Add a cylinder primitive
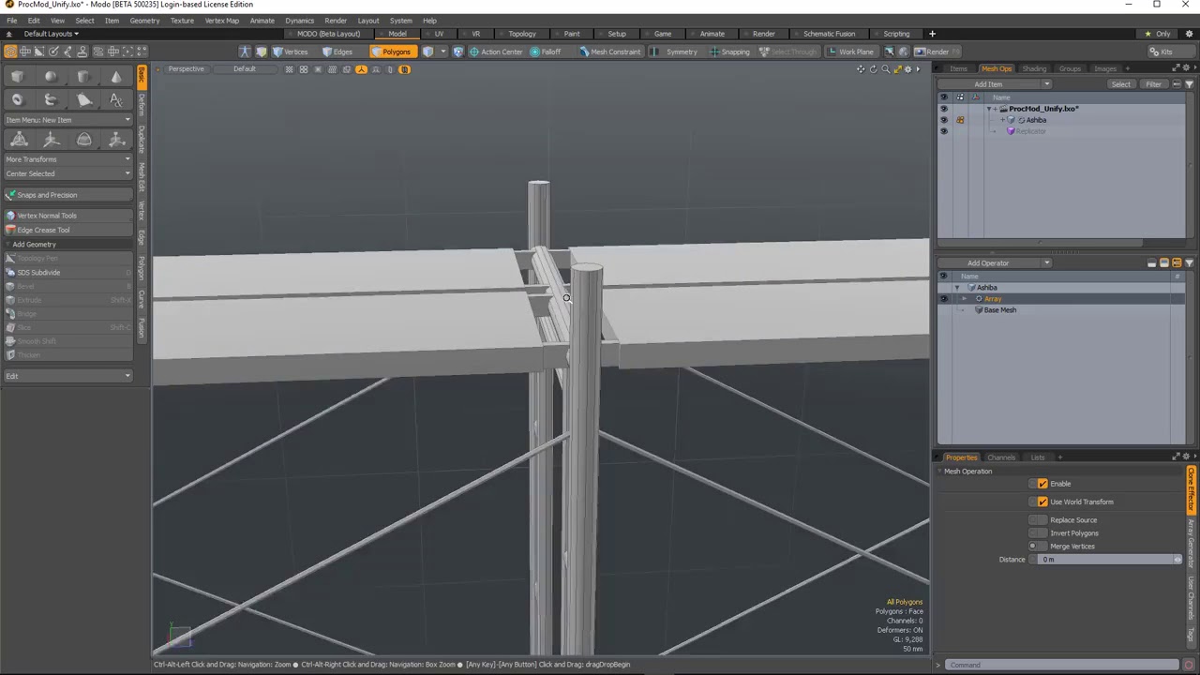This screenshot has height=675, width=1200. point(83,77)
